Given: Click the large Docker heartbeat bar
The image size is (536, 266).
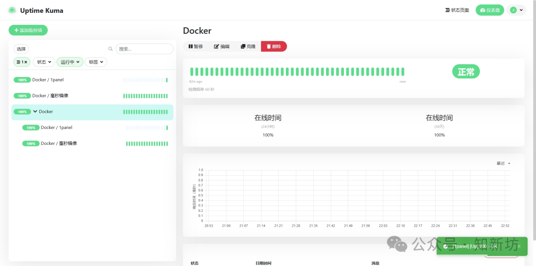Looking at the screenshot, I should [297, 72].
